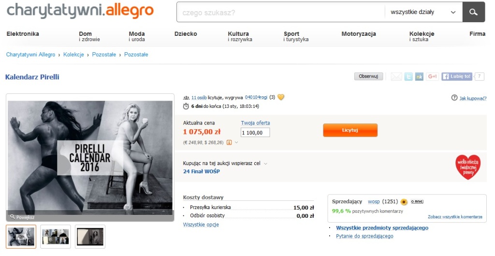Share on Google Plus icon
This screenshot has width=495, height=256.
[x=432, y=76]
